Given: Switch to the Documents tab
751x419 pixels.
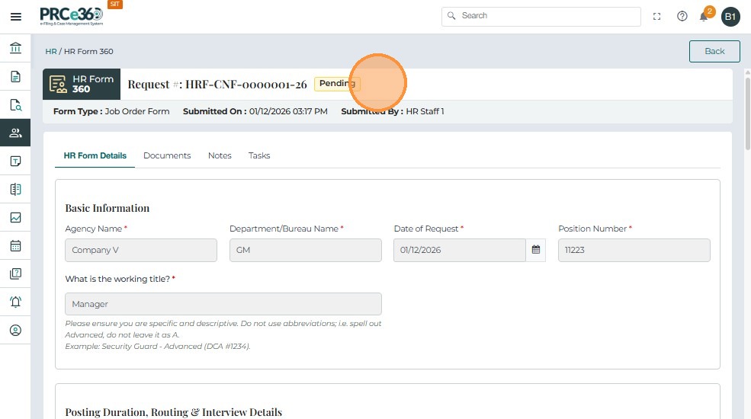Looking at the screenshot, I should pyautogui.click(x=167, y=155).
